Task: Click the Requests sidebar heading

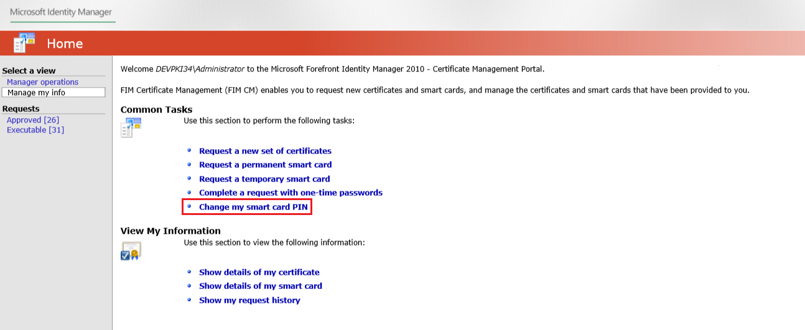Action: [x=21, y=109]
